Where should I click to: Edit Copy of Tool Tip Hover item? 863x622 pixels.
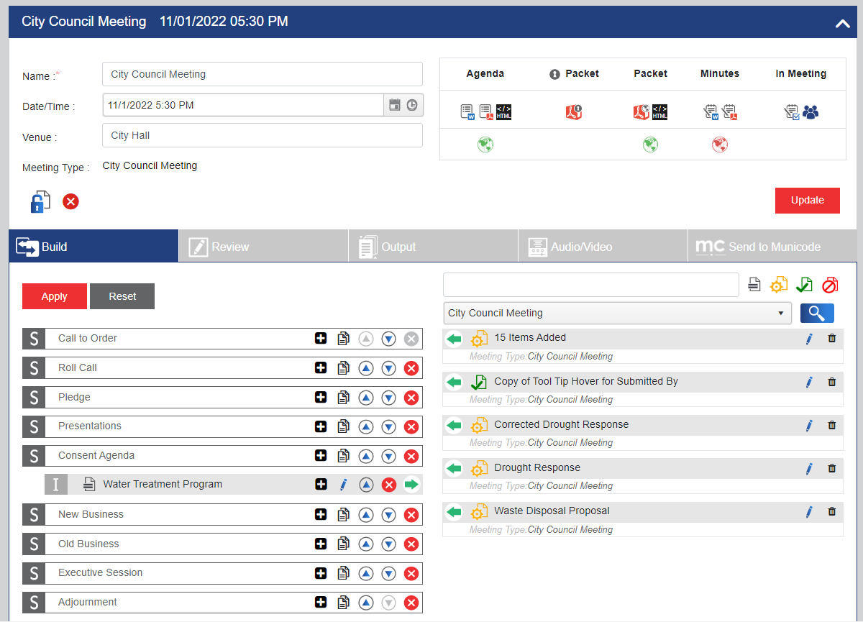pyautogui.click(x=809, y=383)
